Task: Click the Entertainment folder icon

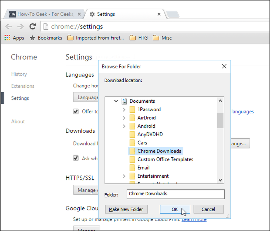Action: (x=132, y=176)
